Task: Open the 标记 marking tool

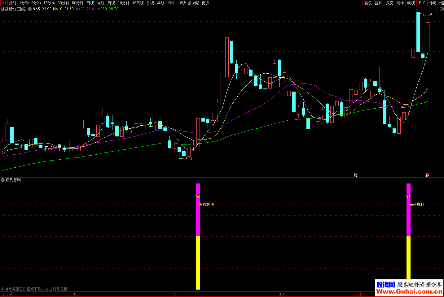Action: pos(433,3)
